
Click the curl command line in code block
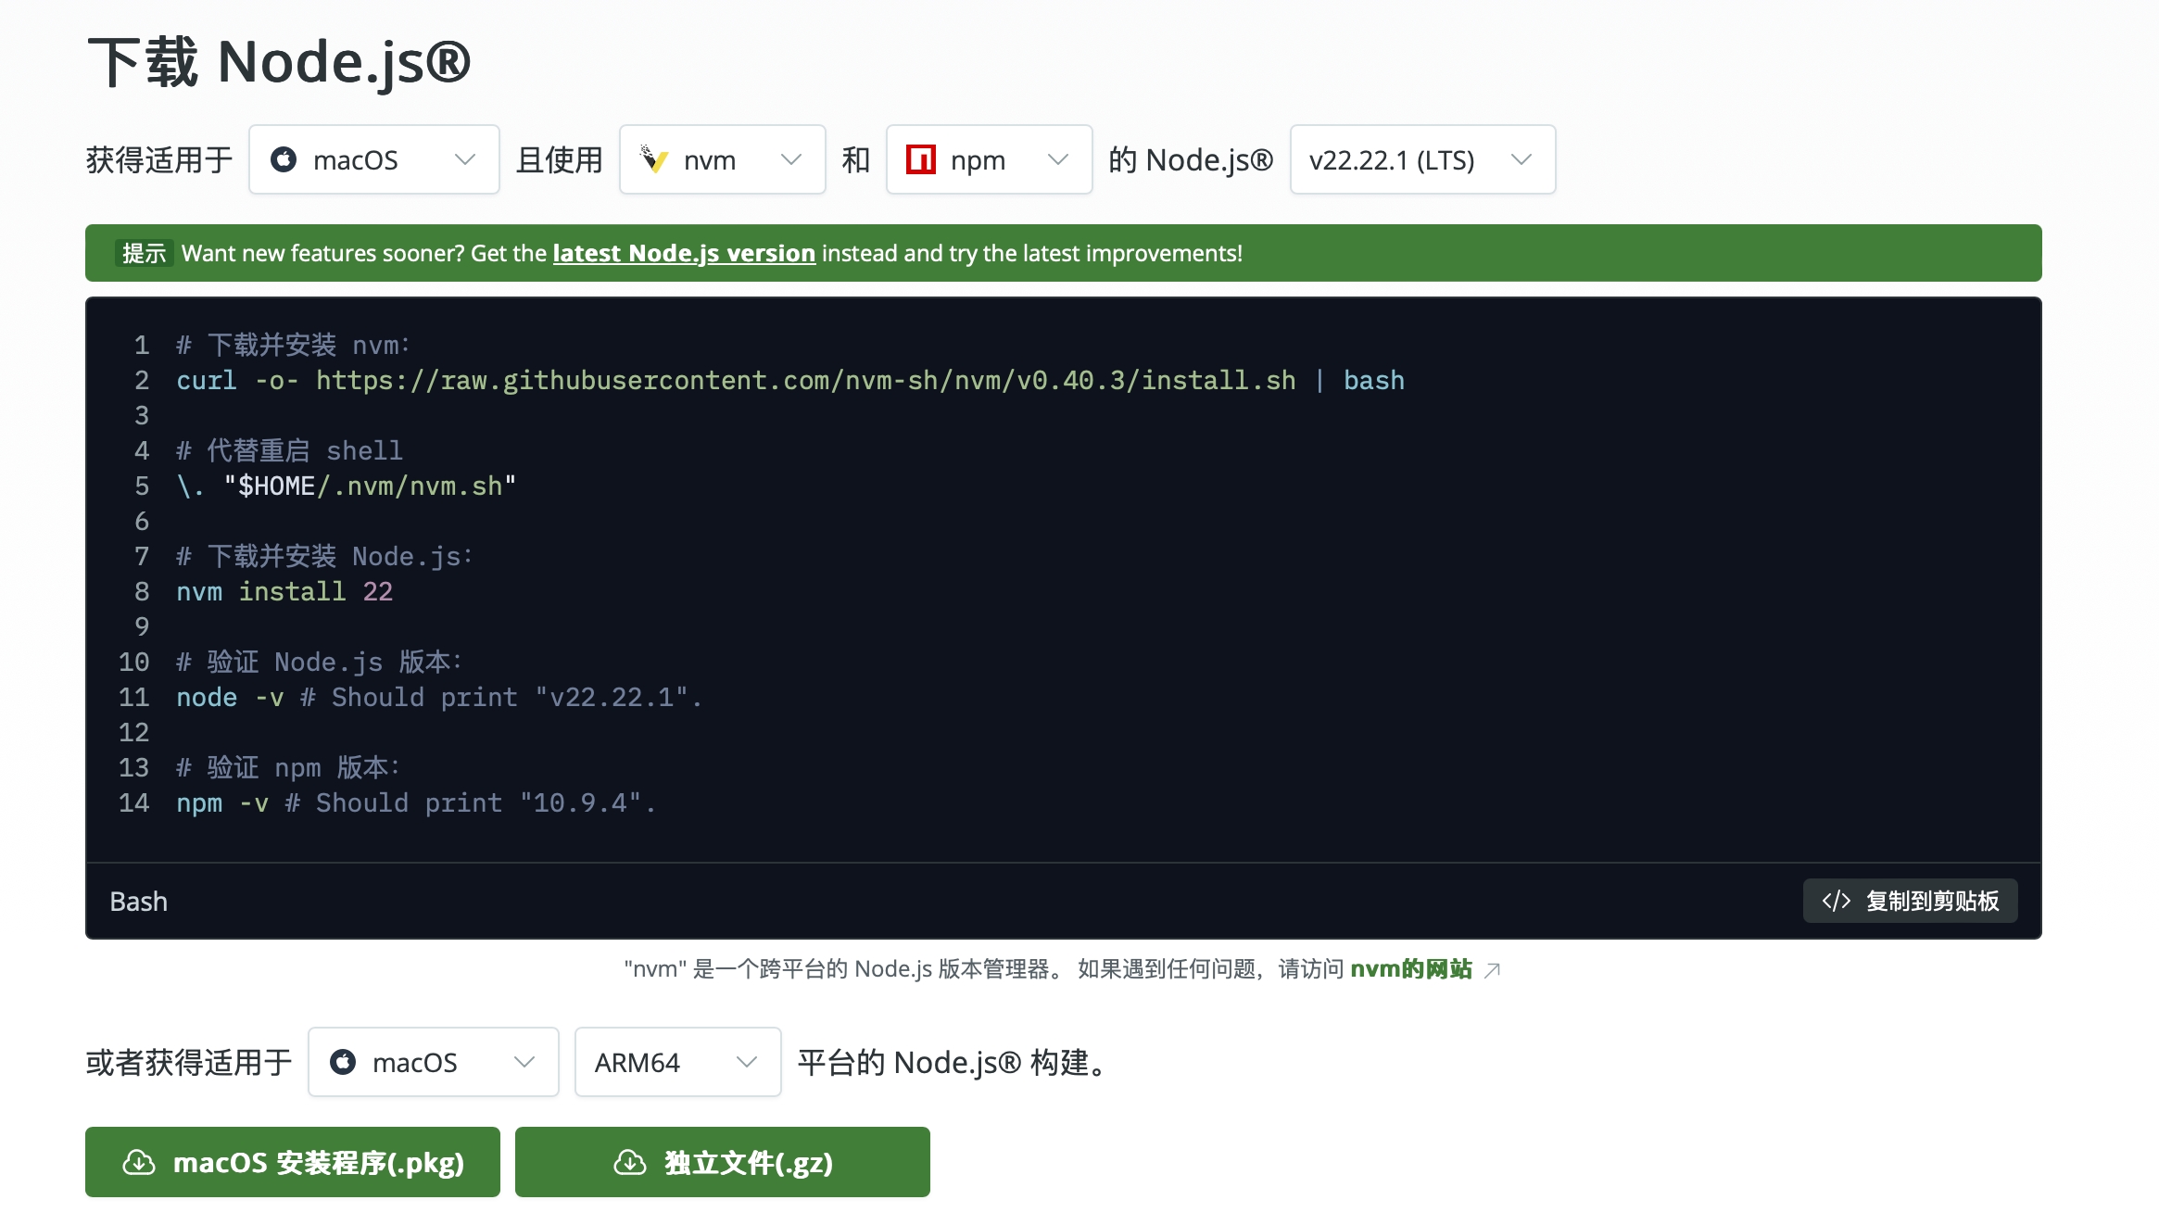click(x=789, y=381)
